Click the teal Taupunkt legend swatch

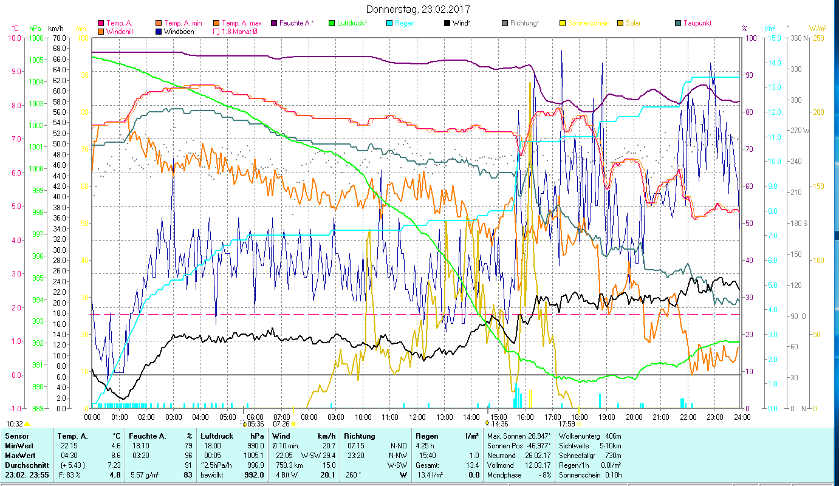(x=678, y=23)
